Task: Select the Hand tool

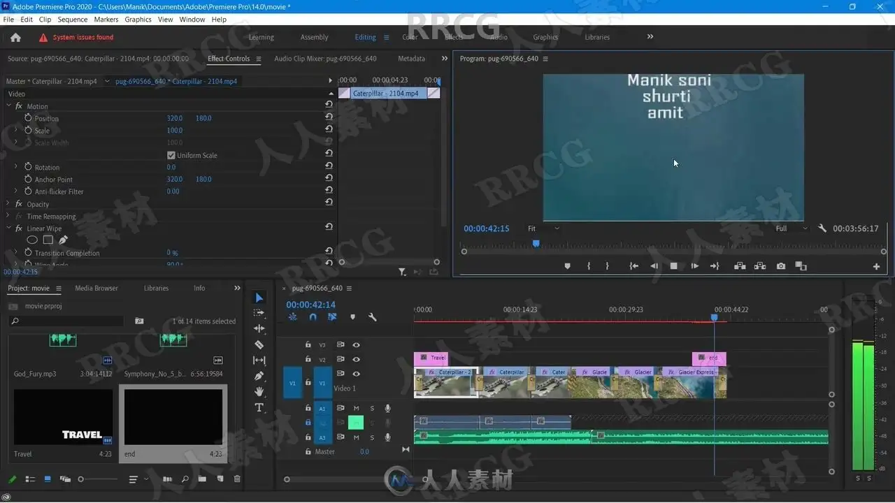Action: pos(259,391)
